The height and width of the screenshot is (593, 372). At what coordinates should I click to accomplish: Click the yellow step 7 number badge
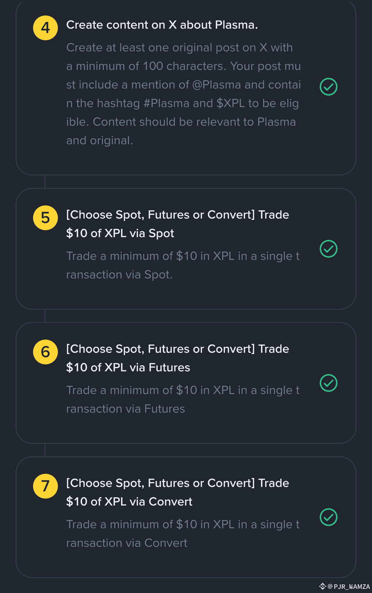point(45,486)
